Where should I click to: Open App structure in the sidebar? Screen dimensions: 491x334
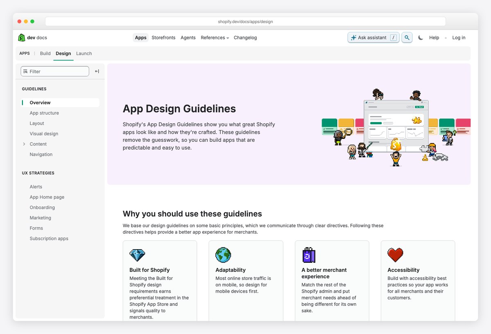44,113
